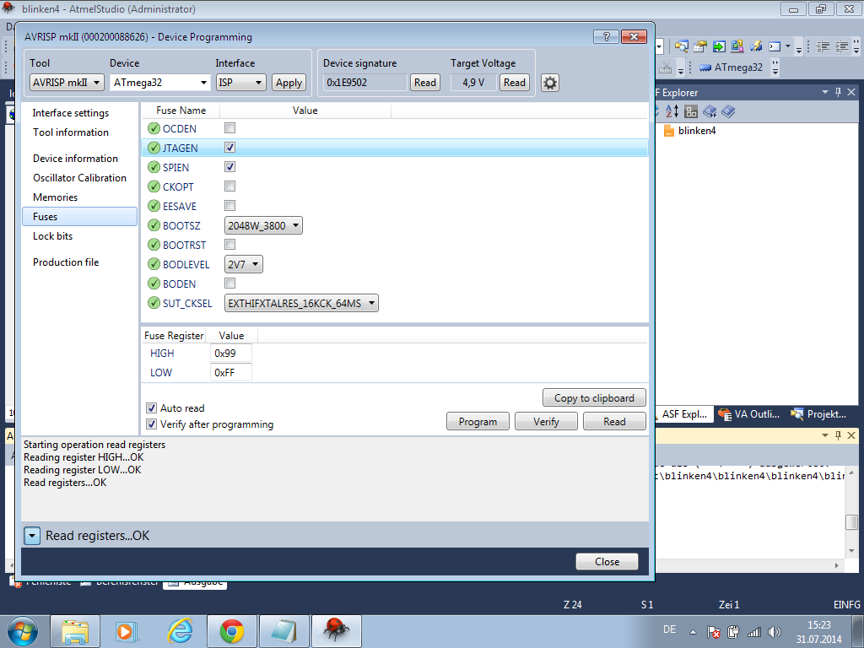The height and width of the screenshot is (648, 864).
Task: Select the blinken4 project in ASF Explorer
Action: [690, 131]
